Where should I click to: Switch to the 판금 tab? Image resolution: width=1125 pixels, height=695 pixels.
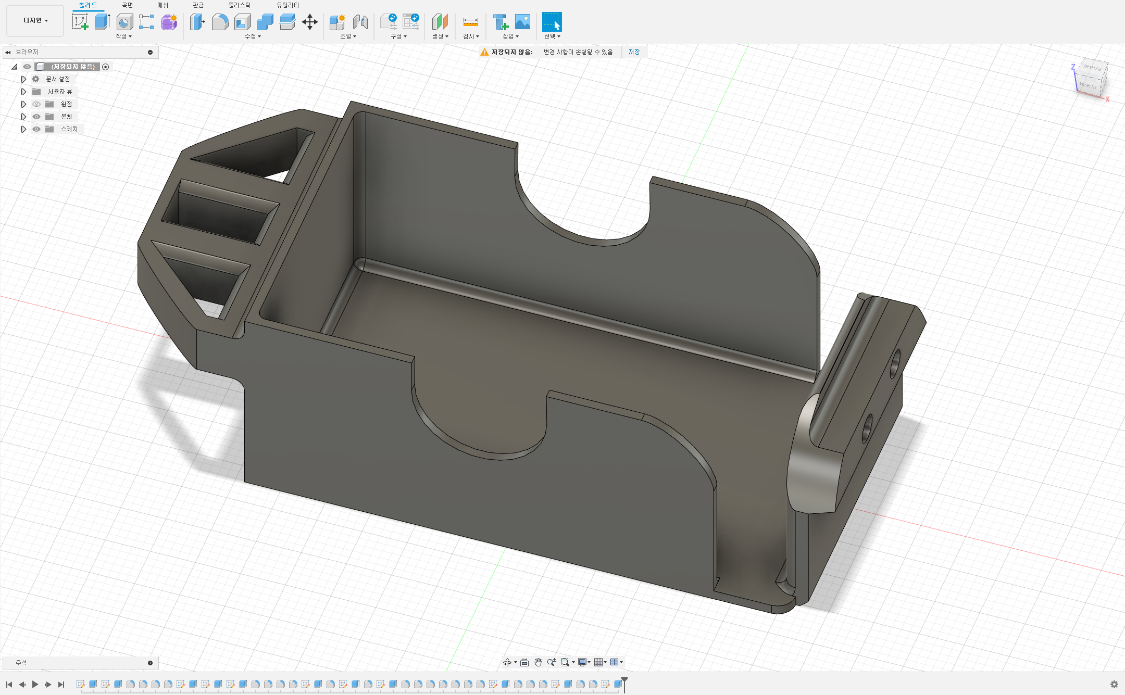pos(198,5)
